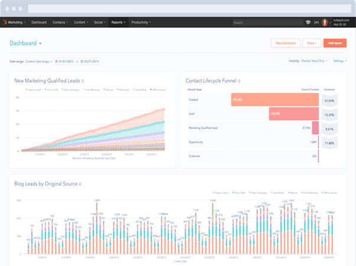
Task: Click calendar icon on start date 01/01/2015
Action: point(57,61)
